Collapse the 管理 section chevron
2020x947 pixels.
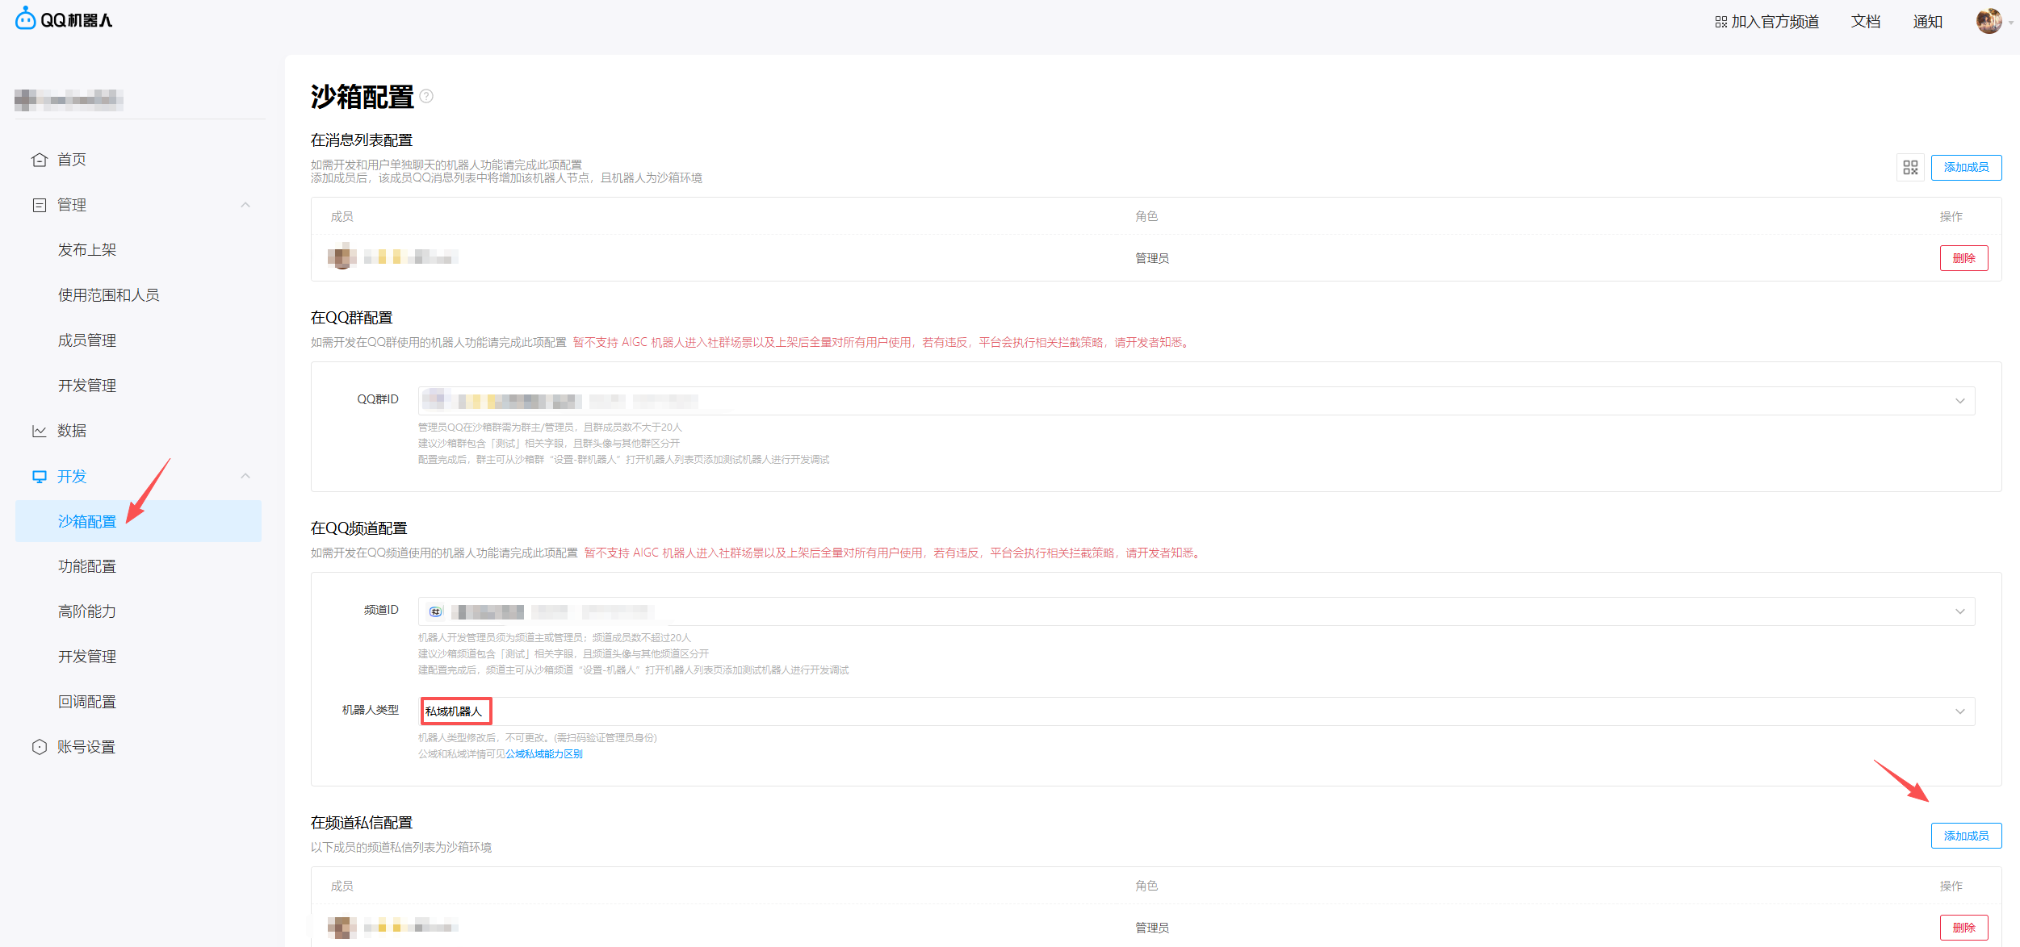(245, 205)
